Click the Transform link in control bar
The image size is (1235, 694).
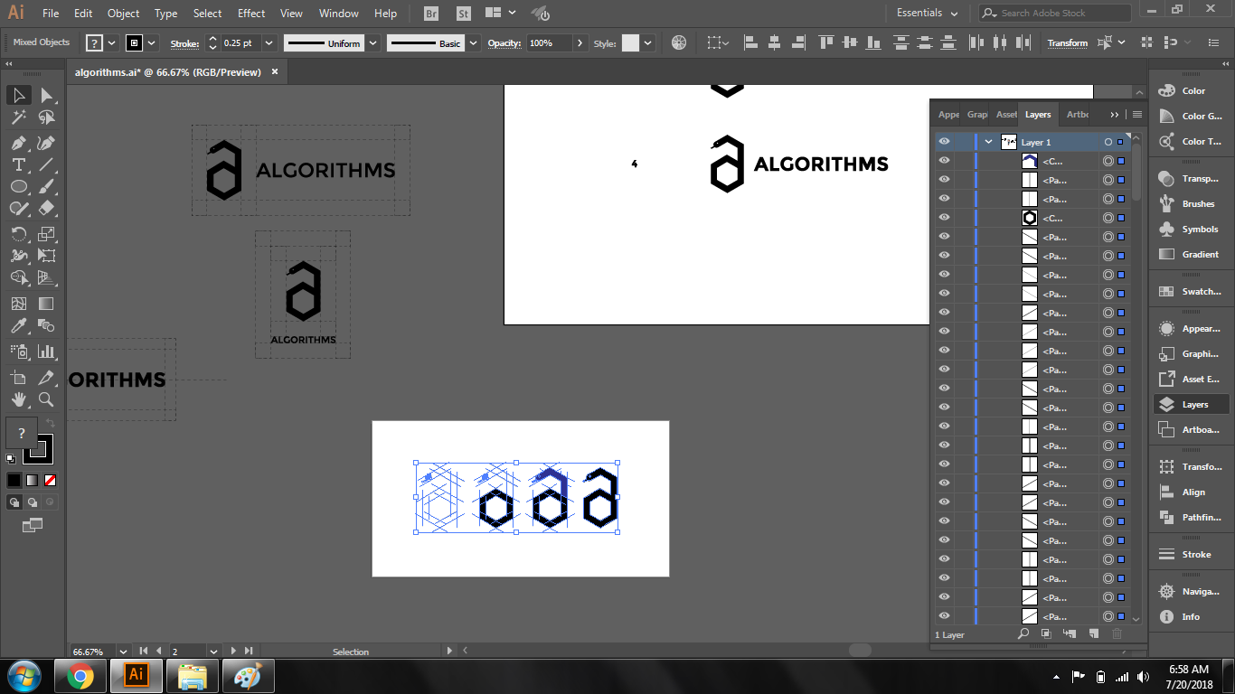pyautogui.click(x=1068, y=43)
